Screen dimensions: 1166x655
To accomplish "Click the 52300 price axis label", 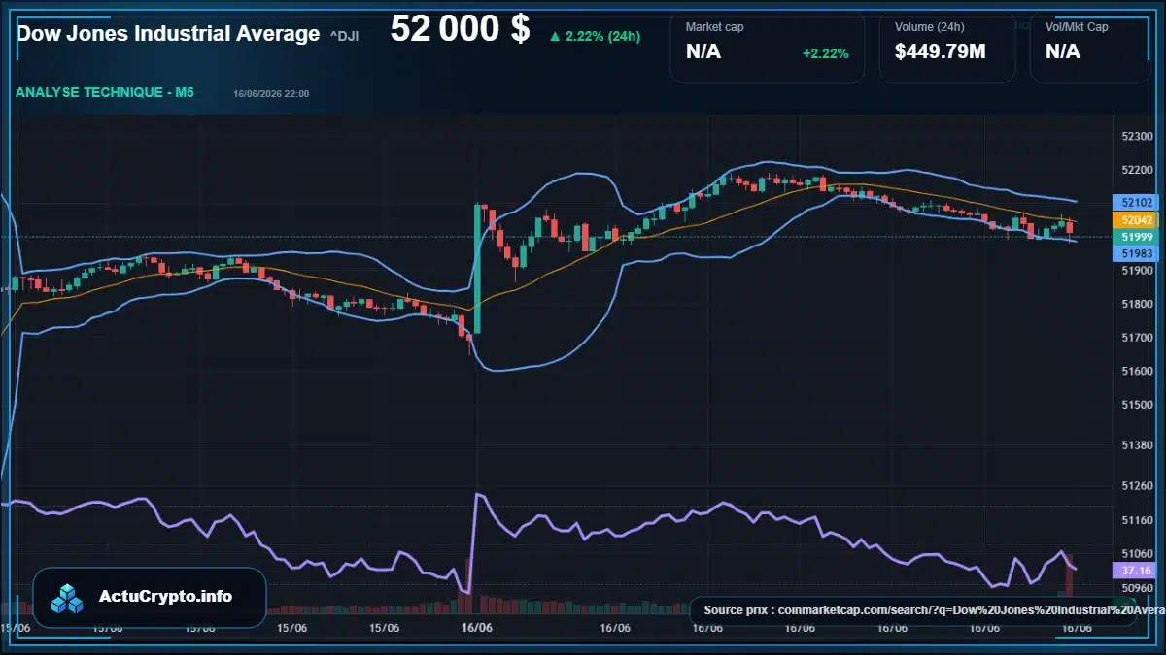I will (x=1136, y=137).
